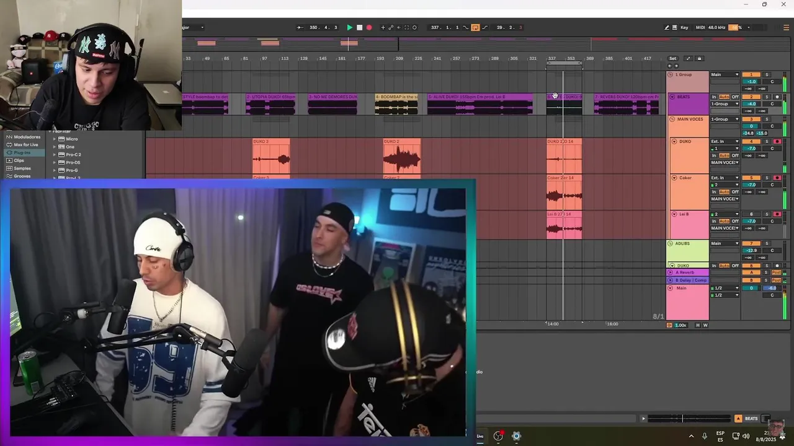
Task: Solo the 1 Group track
Action: coord(767,74)
